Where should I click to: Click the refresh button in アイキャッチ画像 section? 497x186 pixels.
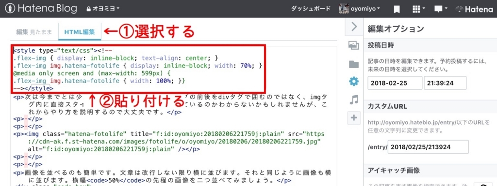click(x=483, y=186)
